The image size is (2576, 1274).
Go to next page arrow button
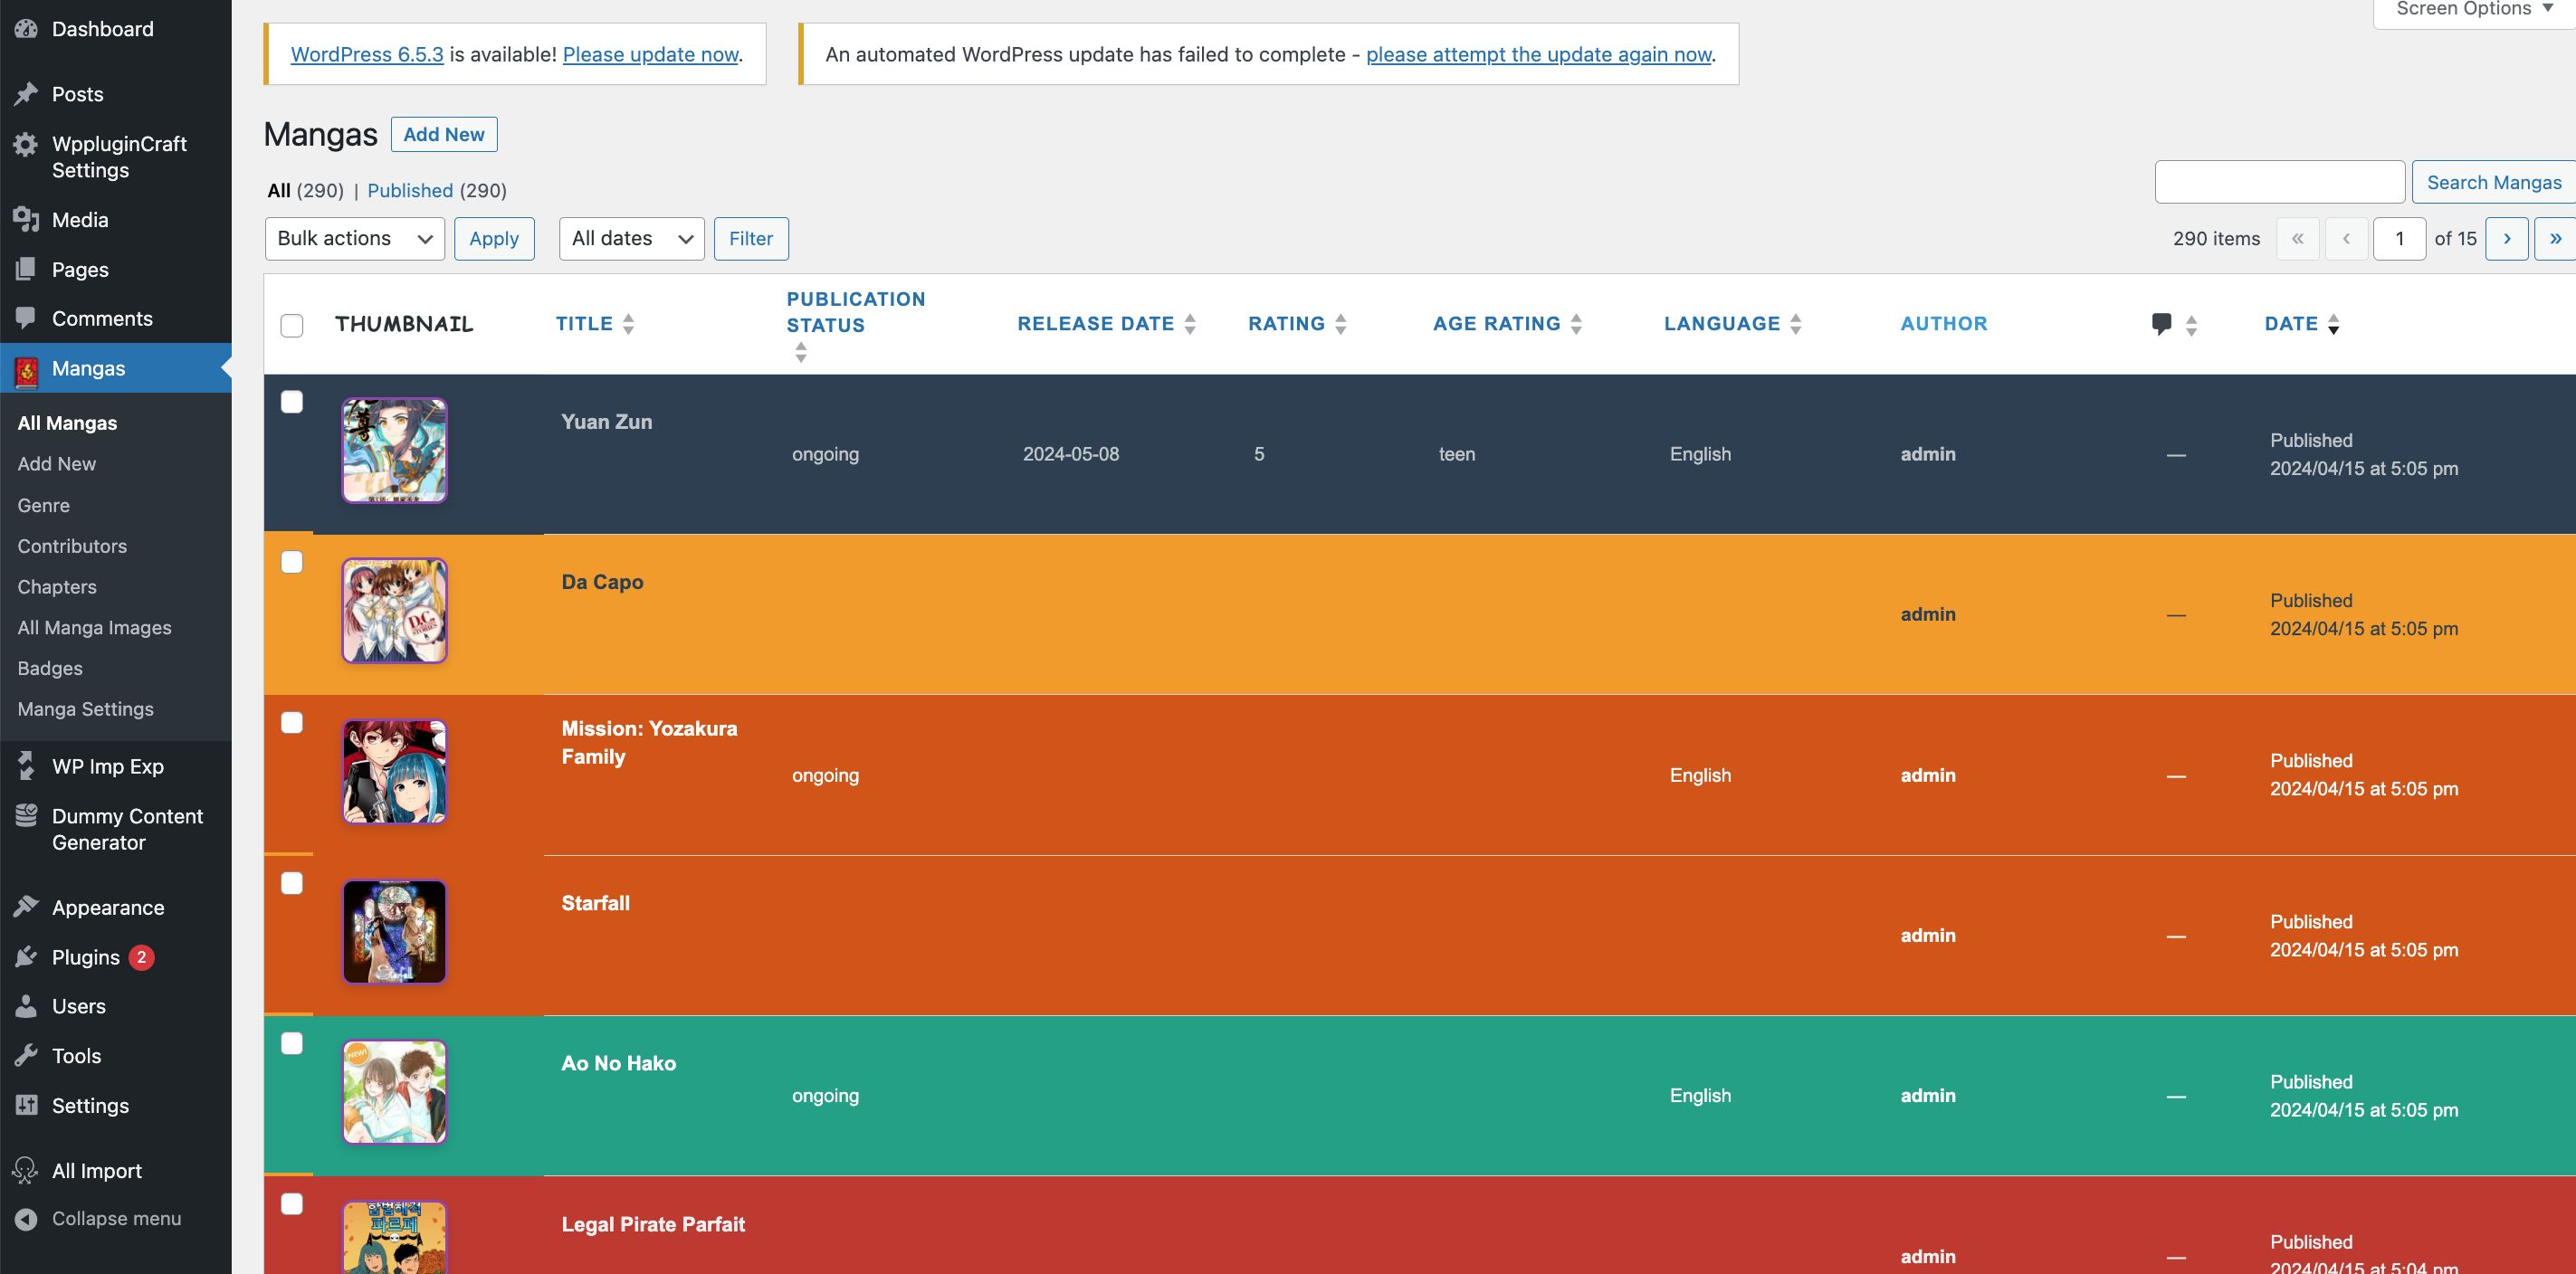coord(2506,239)
